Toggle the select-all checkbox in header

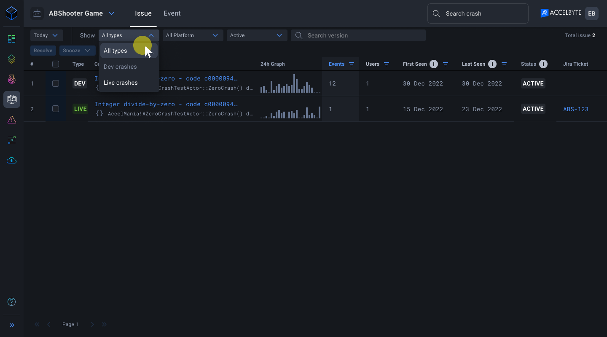click(56, 64)
